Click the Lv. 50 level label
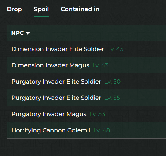The width and height of the screenshot is (166, 156). (112, 82)
